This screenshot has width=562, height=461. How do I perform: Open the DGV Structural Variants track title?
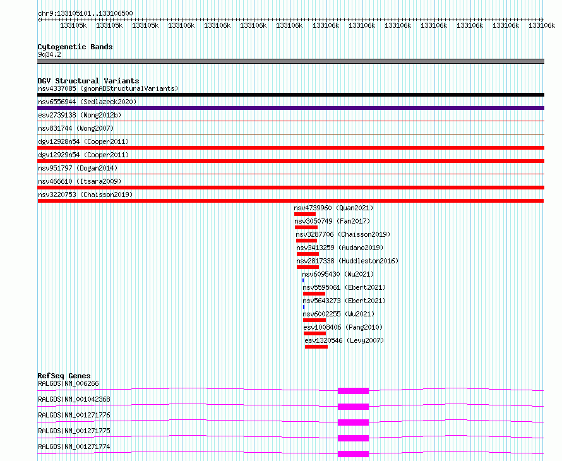pyautogui.click(x=88, y=81)
